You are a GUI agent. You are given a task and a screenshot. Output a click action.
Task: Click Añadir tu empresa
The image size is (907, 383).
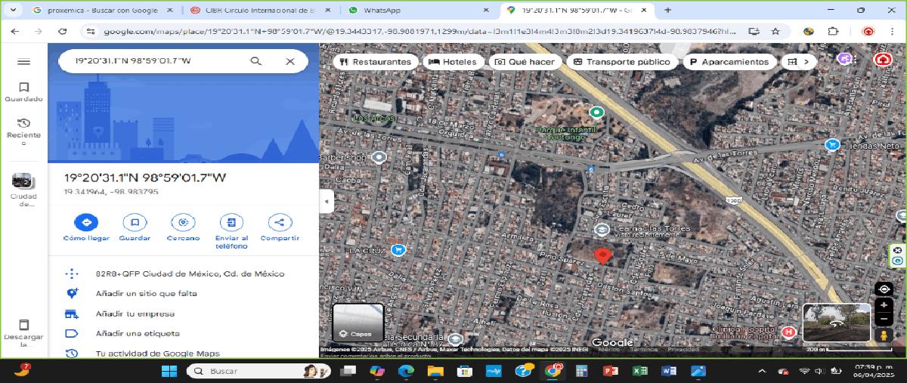point(184,314)
